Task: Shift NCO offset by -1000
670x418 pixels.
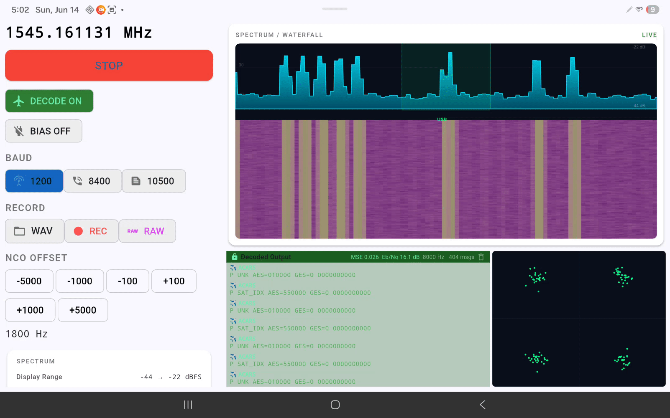Action: 80,281
